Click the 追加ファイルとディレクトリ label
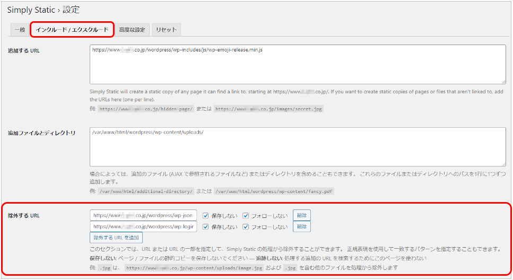Image resolution: width=513 pixels, height=280 pixels. (x=41, y=133)
